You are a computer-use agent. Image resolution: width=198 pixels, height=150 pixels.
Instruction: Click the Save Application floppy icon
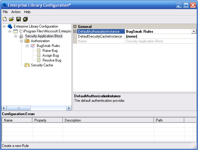coord(19,19)
